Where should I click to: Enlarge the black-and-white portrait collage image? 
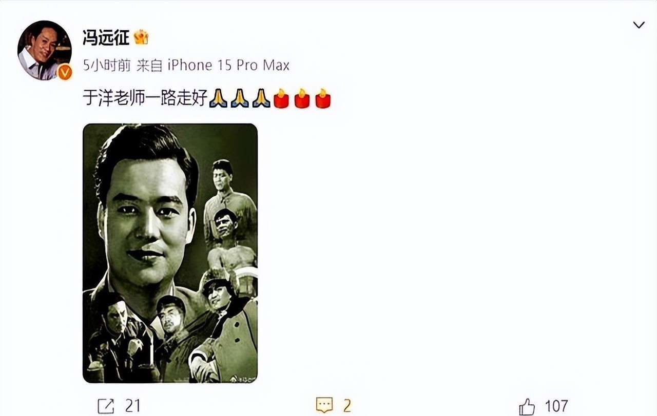170,253
